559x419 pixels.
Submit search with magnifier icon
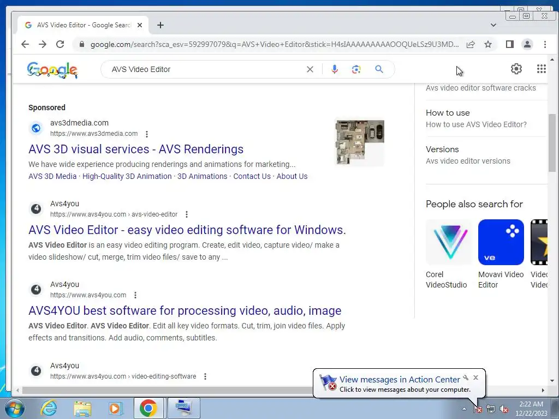pyautogui.click(x=379, y=69)
